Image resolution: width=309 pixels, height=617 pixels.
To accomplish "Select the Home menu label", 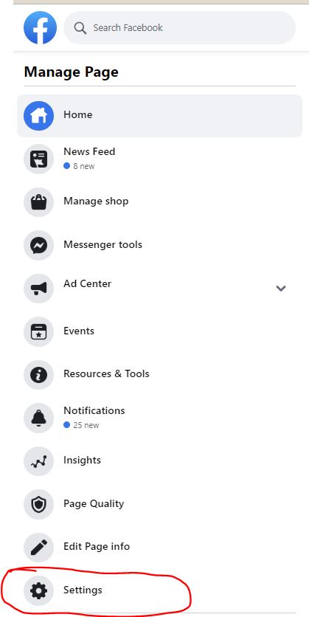I will pos(78,115).
